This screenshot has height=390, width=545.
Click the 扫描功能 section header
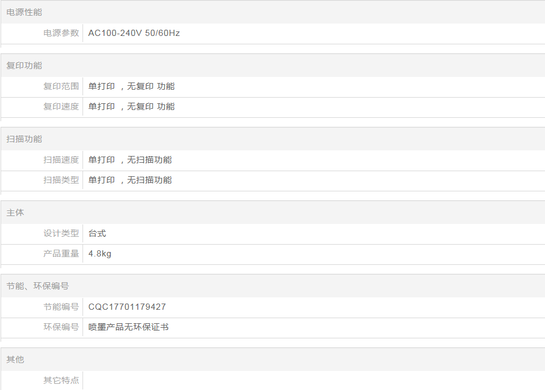point(24,139)
